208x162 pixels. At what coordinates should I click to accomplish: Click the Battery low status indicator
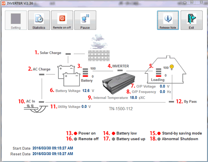(113, 133)
